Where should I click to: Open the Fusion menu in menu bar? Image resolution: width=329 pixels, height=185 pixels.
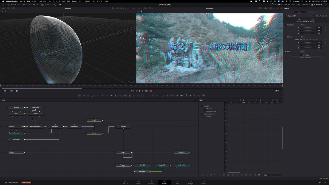[74, 1]
